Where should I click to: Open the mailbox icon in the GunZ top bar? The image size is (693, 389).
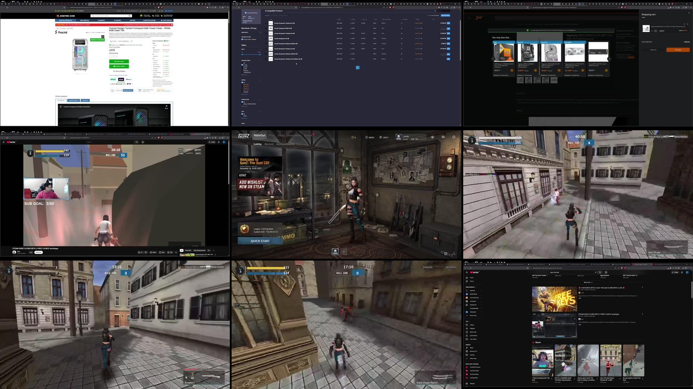[443, 137]
